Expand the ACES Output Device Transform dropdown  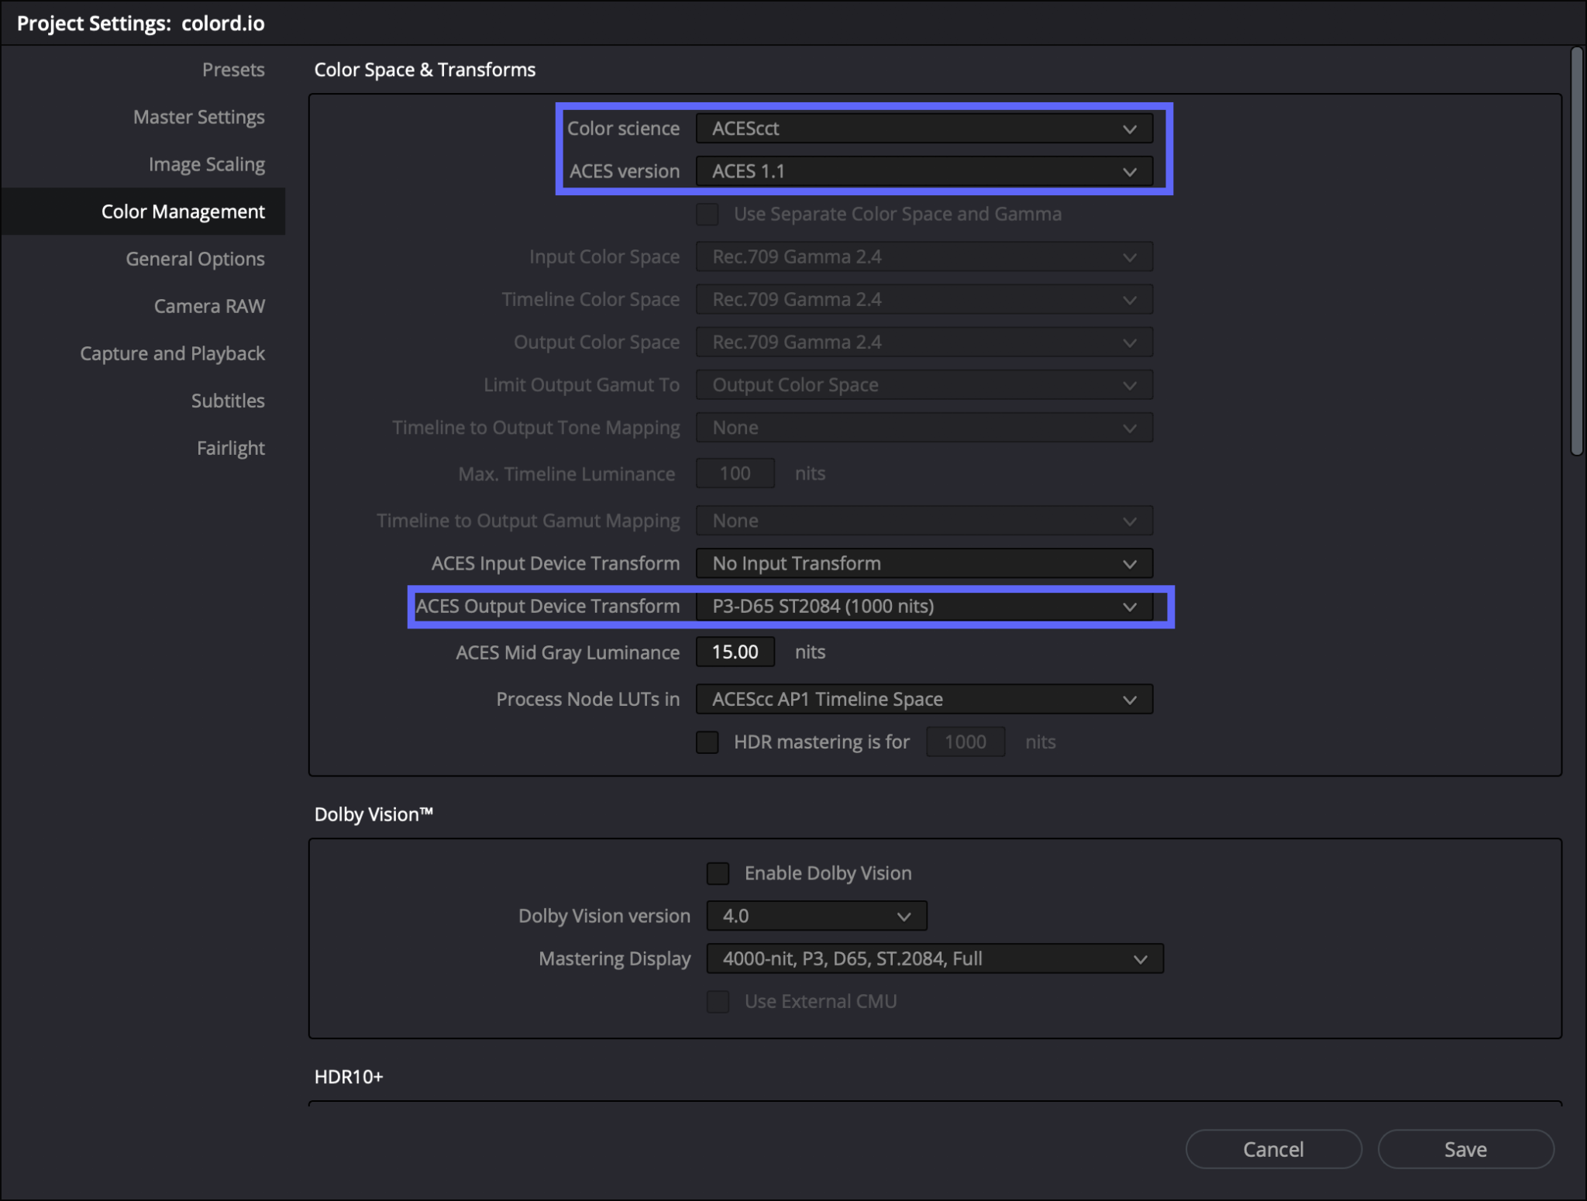point(922,607)
